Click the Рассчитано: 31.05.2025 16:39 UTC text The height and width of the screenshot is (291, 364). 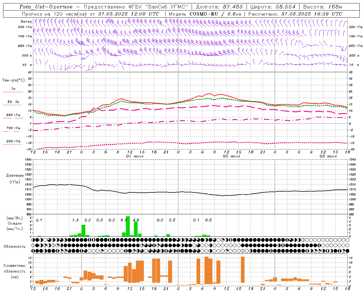click(x=295, y=14)
